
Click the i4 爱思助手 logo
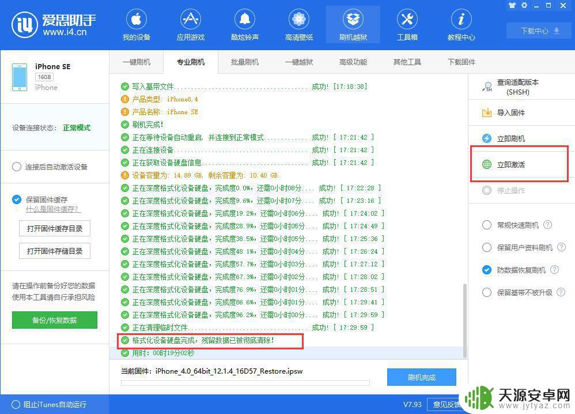(x=54, y=25)
